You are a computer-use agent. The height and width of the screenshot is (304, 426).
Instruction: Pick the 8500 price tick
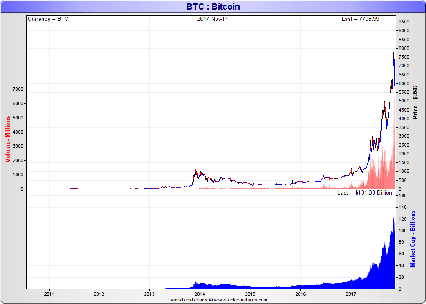404,40
